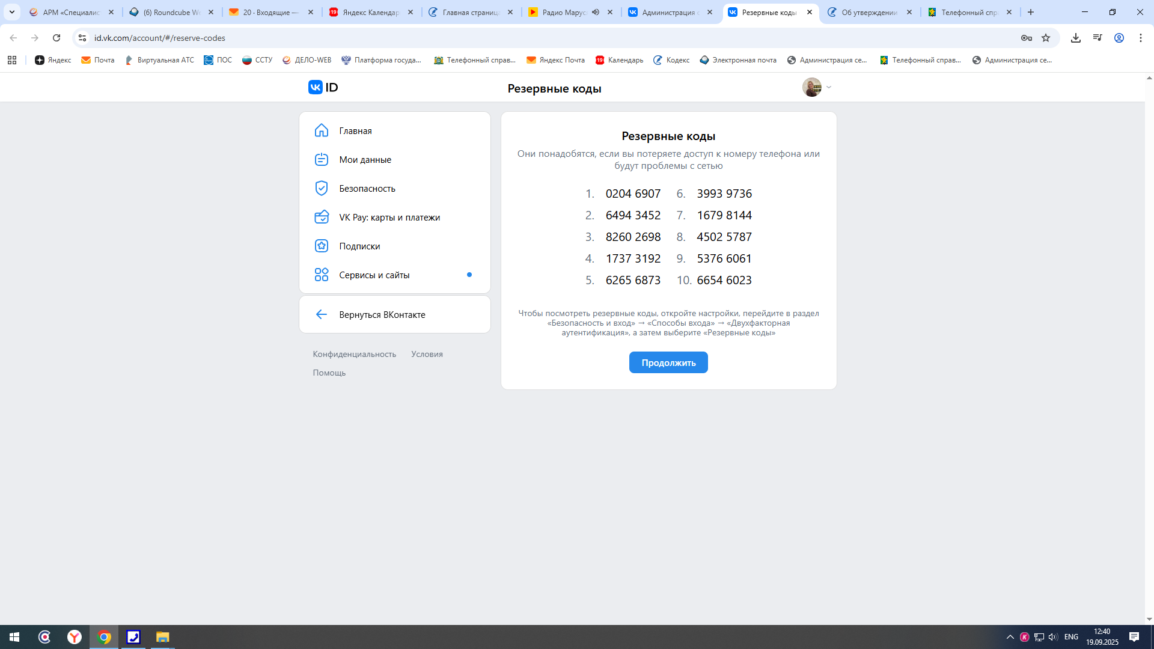Select Мои данные in sidebar
This screenshot has height=649, width=1154.
[x=365, y=159]
